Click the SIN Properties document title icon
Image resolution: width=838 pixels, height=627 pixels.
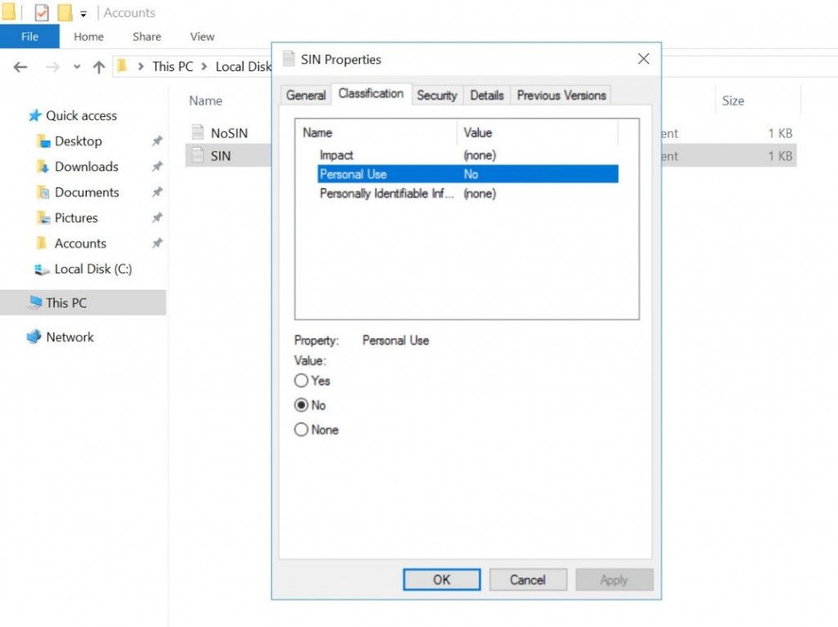[289, 58]
